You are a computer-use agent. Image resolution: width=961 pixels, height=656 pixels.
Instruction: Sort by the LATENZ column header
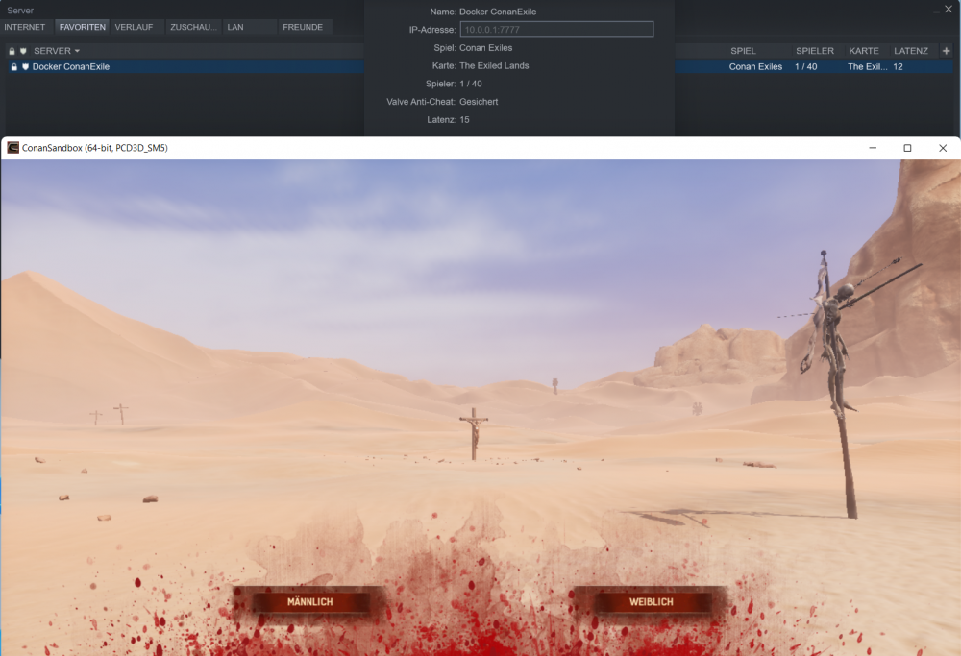(x=911, y=51)
